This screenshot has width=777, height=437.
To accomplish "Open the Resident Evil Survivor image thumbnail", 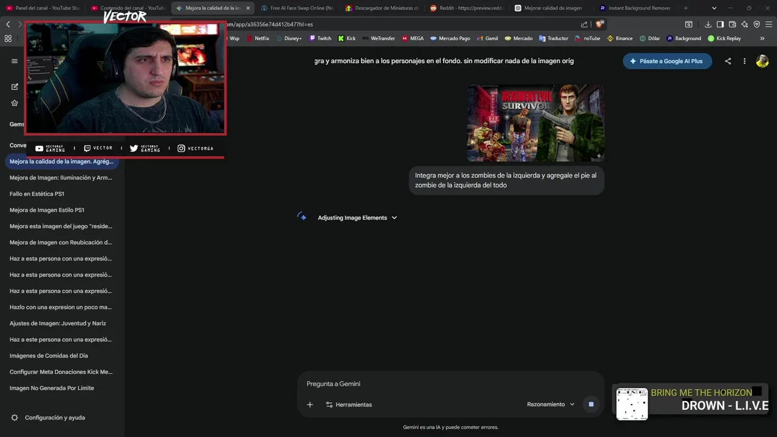I will [535, 123].
